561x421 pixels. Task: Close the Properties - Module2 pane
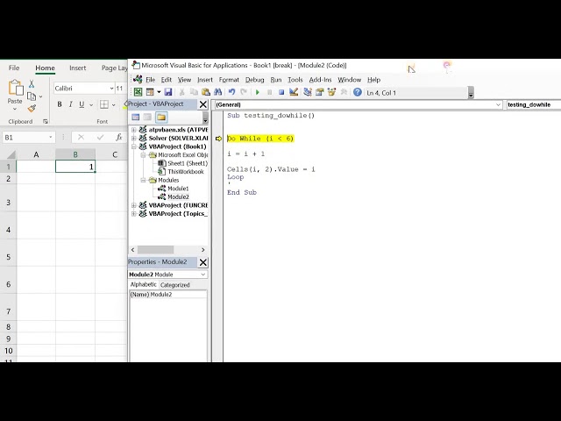coord(202,262)
